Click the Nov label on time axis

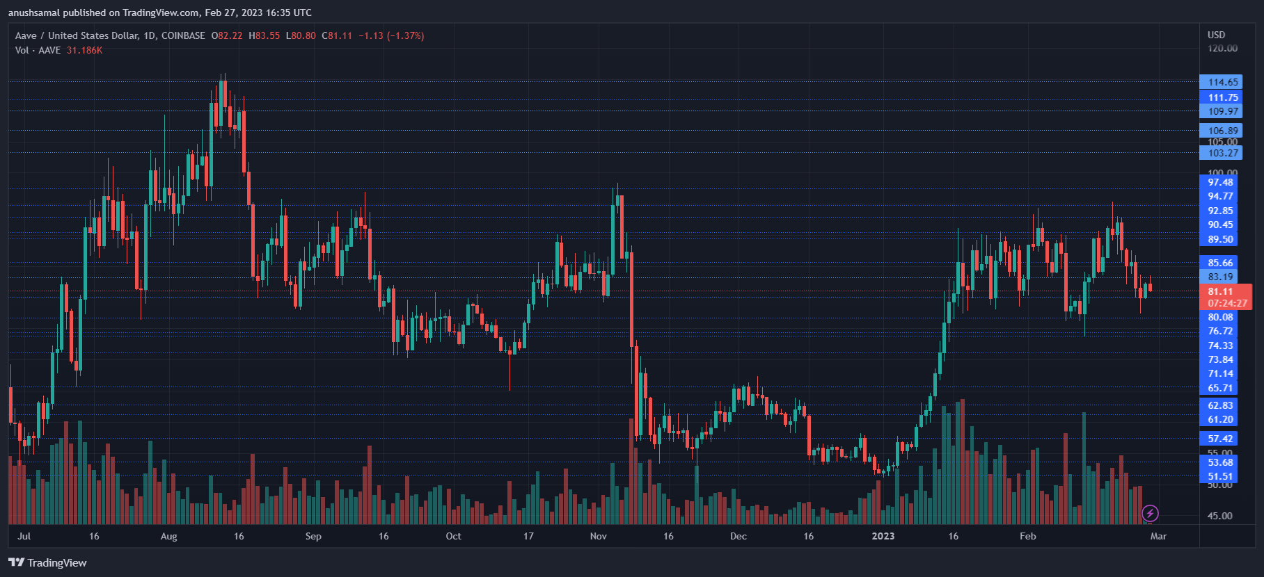(x=598, y=536)
